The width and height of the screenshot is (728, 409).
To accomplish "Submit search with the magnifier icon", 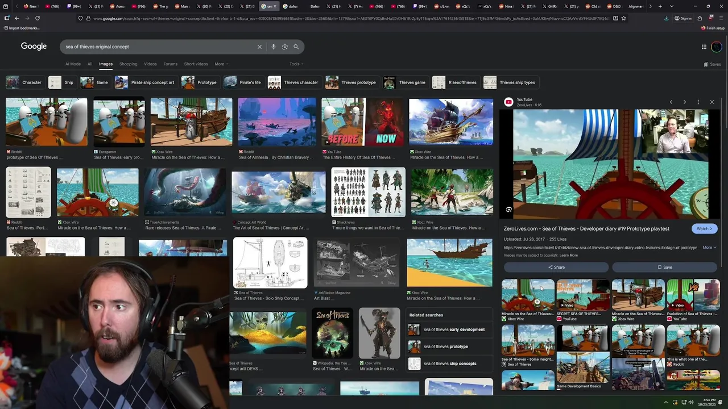I will [x=296, y=47].
